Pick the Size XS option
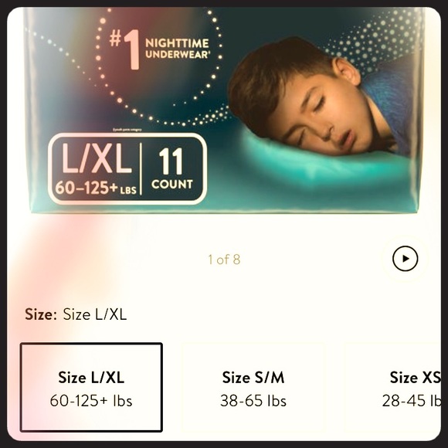Viewport: 448px width, 448px height. click(392, 387)
